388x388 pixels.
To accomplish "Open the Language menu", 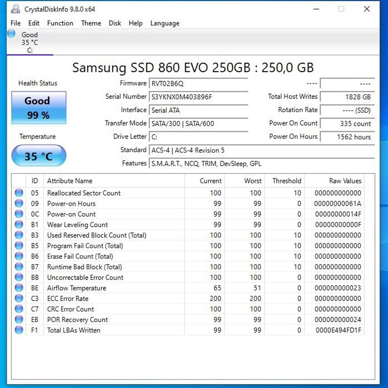I will click(165, 23).
